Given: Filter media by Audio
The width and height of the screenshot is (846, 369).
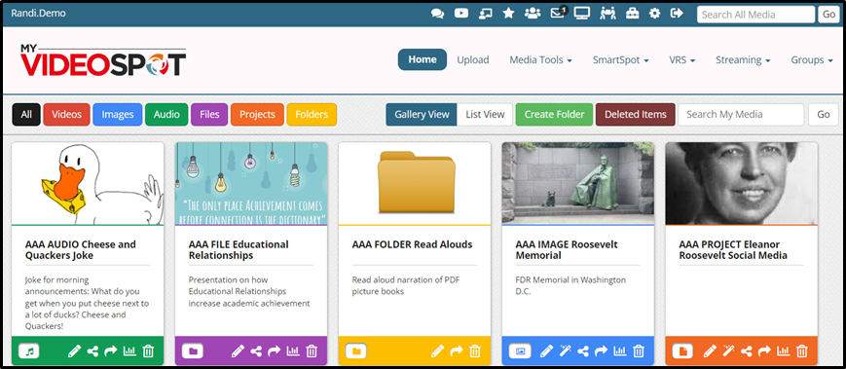Looking at the screenshot, I should [x=166, y=114].
